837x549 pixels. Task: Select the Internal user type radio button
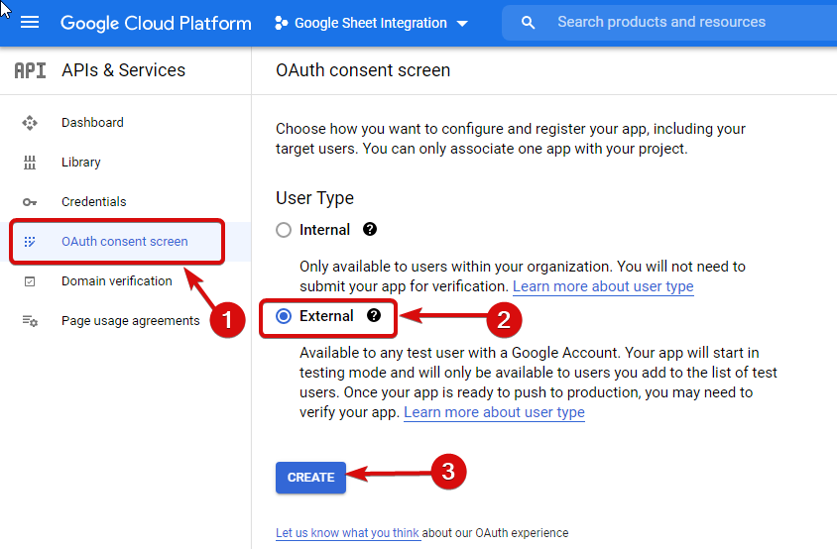[x=284, y=230]
